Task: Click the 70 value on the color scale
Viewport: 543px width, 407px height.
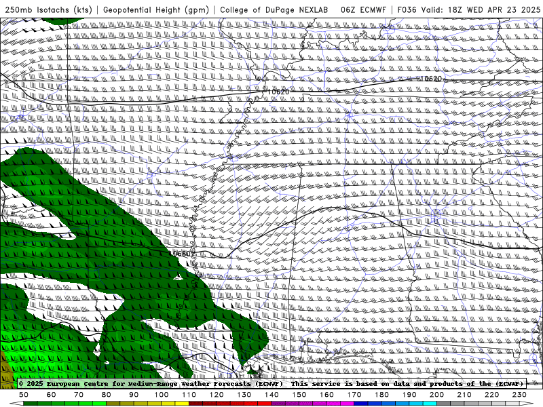Action: click(79, 395)
